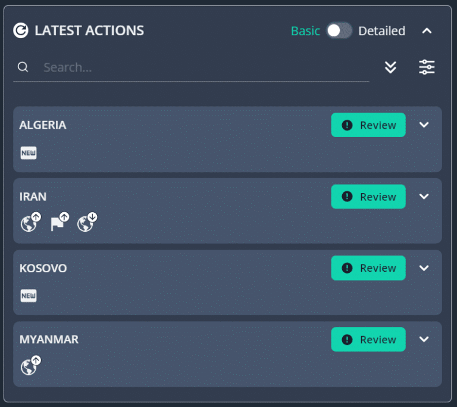
Task: Click the refresh icon beside Latest Actions
Action: pos(21,30)
